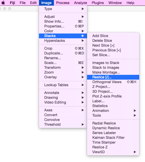The width and height of the screenshot is (145, 162).
Task: Open Show Info... entry
Action: (x=63, y=21)
